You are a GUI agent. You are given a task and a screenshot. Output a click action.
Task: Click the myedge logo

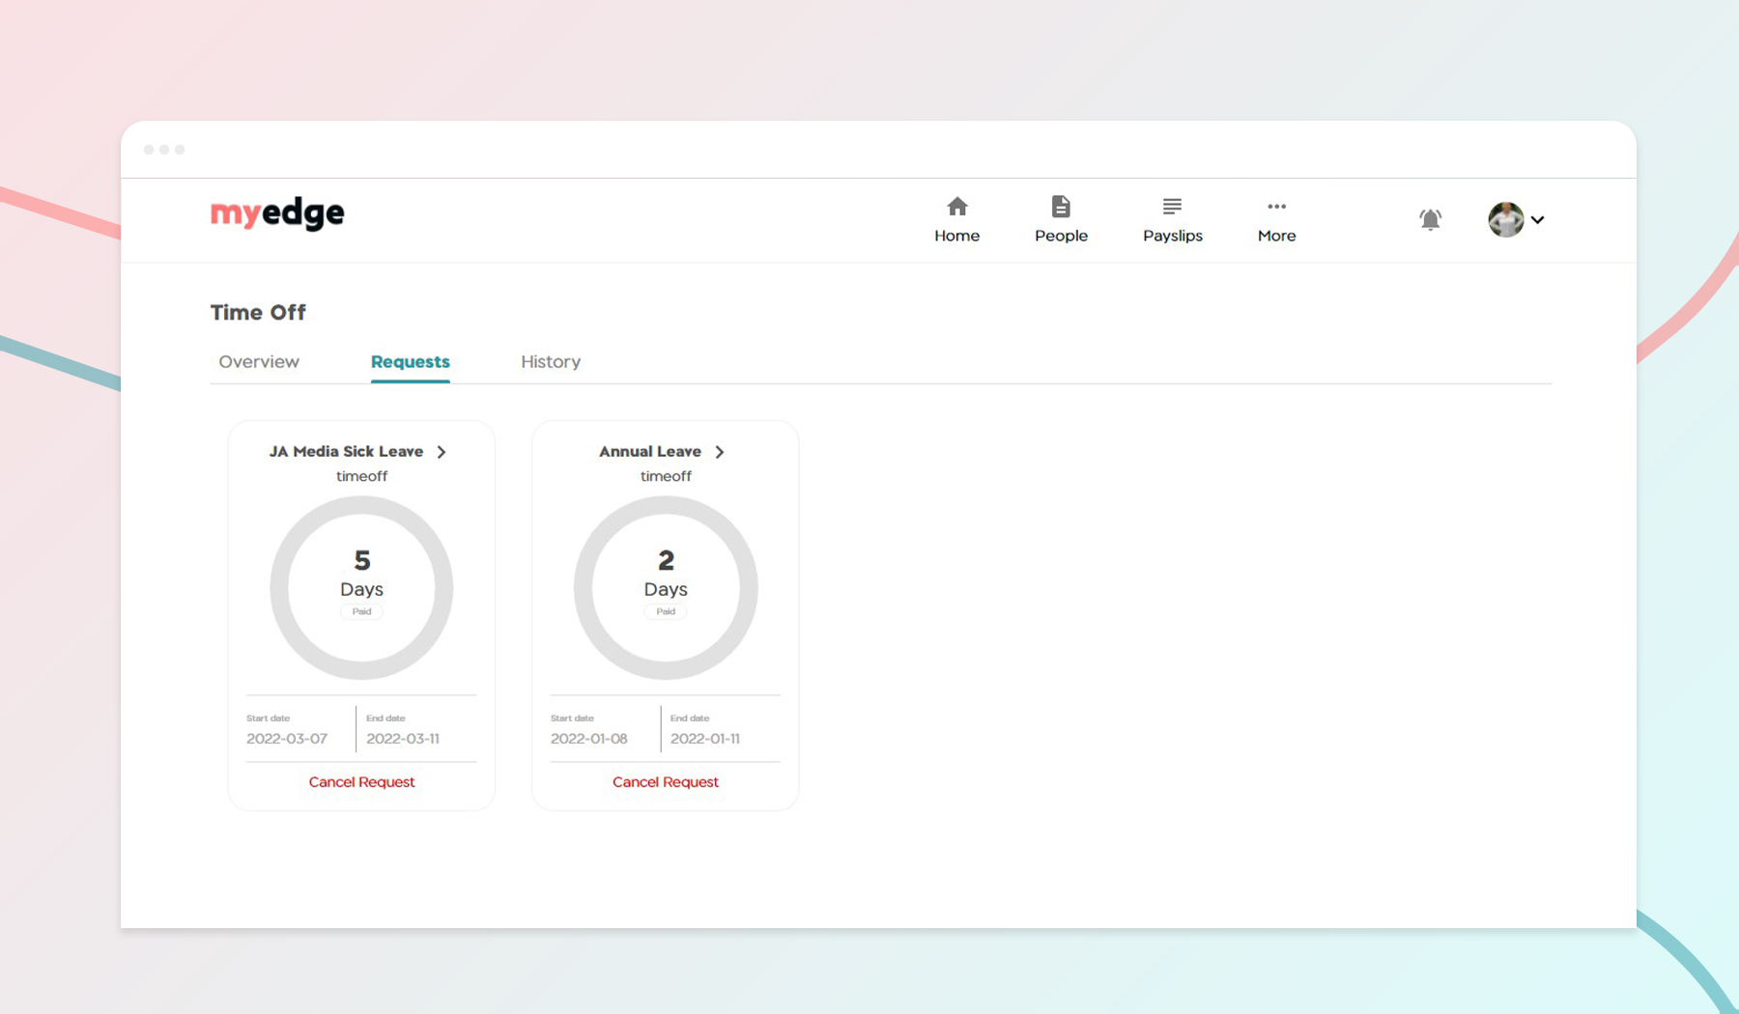(276, 213)
